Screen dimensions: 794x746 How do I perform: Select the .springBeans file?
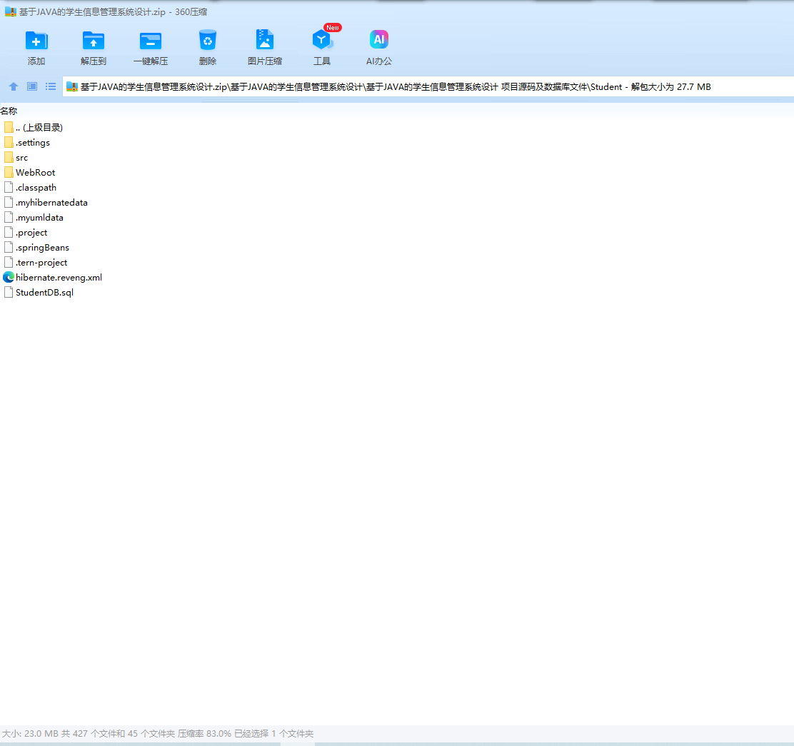tap(42, 248)
